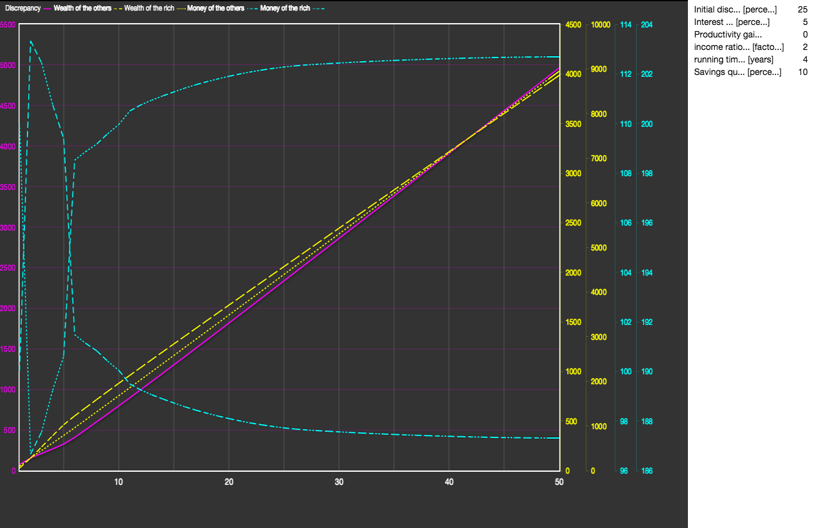Click the yellow dotted swatch after 'Wealth of the rich'
813x528 pixels.
[180, 8]
